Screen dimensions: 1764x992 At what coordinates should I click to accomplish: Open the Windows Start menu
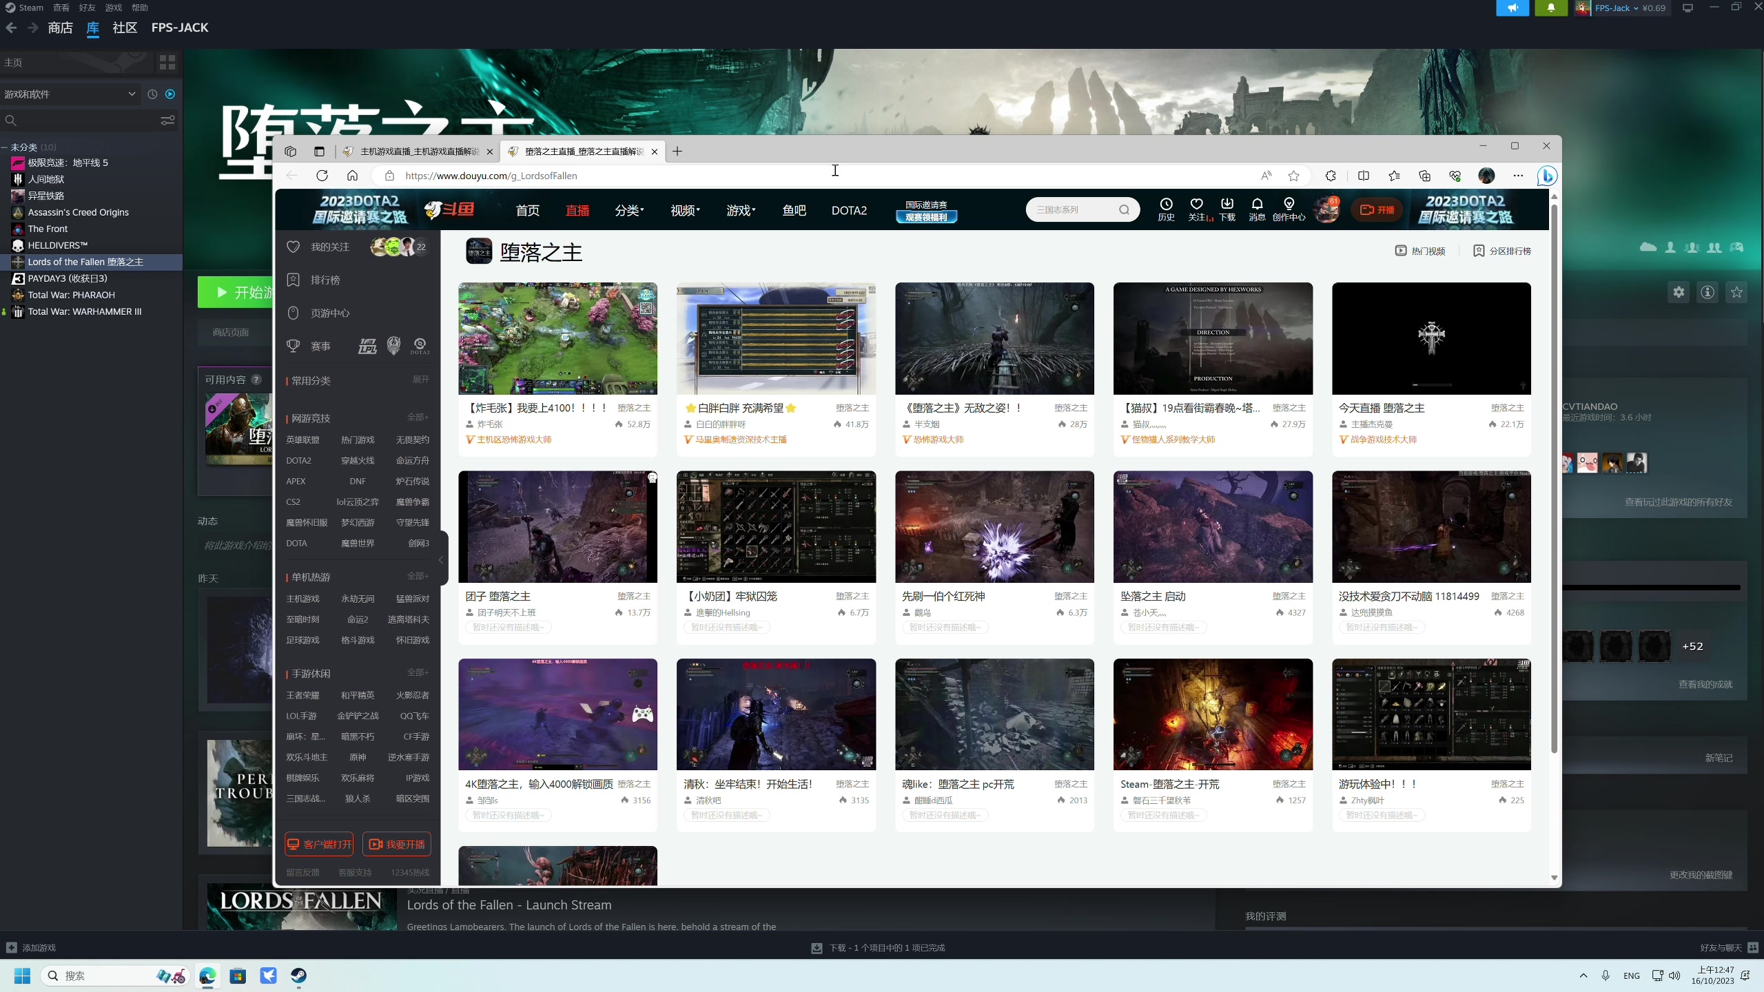tap(23, 975)
